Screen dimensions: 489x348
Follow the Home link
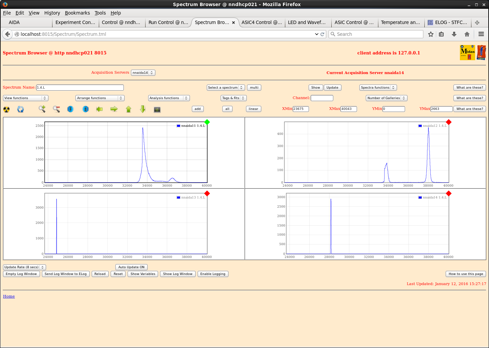point(9,296)
